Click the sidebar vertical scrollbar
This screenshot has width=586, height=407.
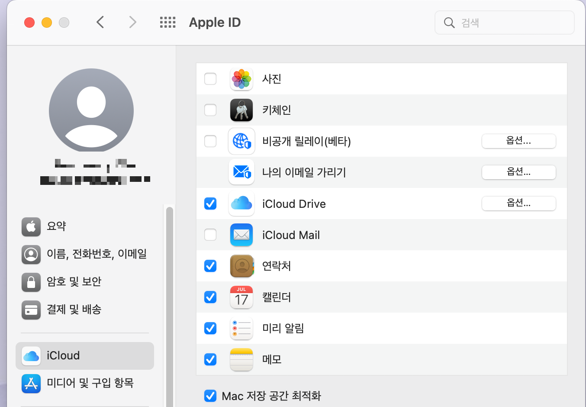tap(170, 307)
